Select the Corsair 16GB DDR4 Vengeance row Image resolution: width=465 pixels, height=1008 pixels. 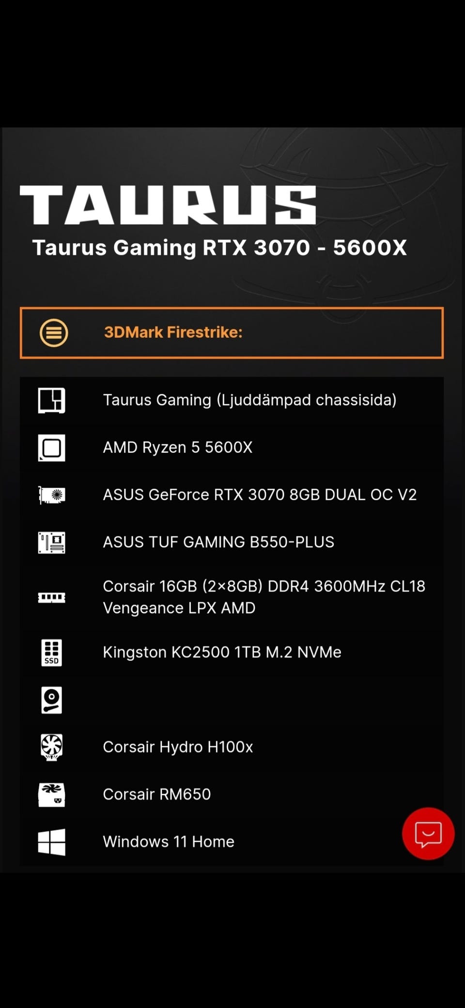tap(232, 597)
